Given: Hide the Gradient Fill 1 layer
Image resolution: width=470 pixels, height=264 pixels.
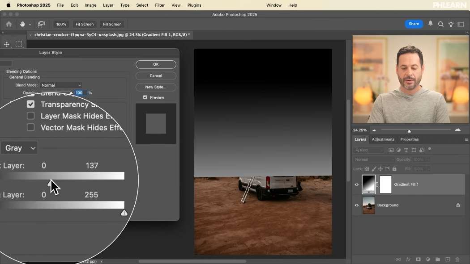Looking at the screenshot, I should point(357,184).
